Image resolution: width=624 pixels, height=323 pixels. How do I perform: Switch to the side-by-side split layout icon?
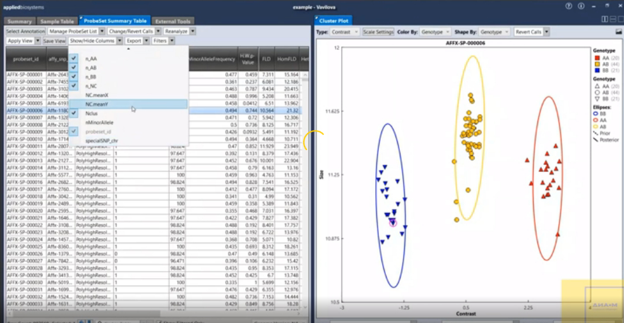[605, 20]
